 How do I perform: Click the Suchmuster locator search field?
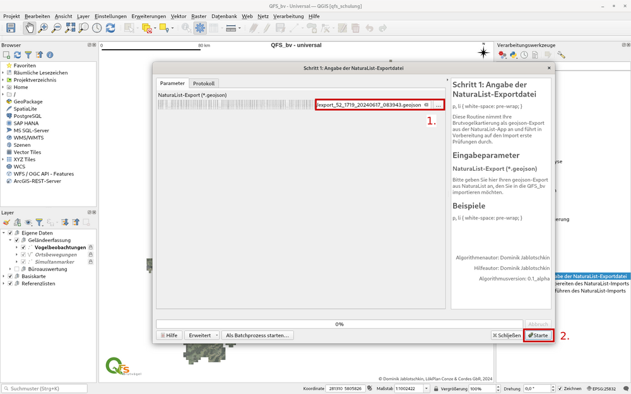tap(44, 389)
